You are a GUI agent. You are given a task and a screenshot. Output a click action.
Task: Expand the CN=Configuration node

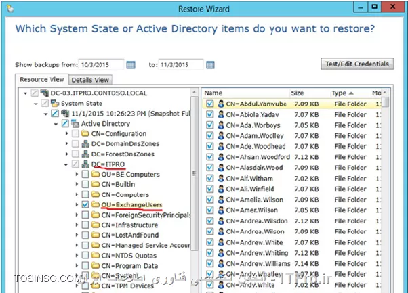click(x=66, y=133)
